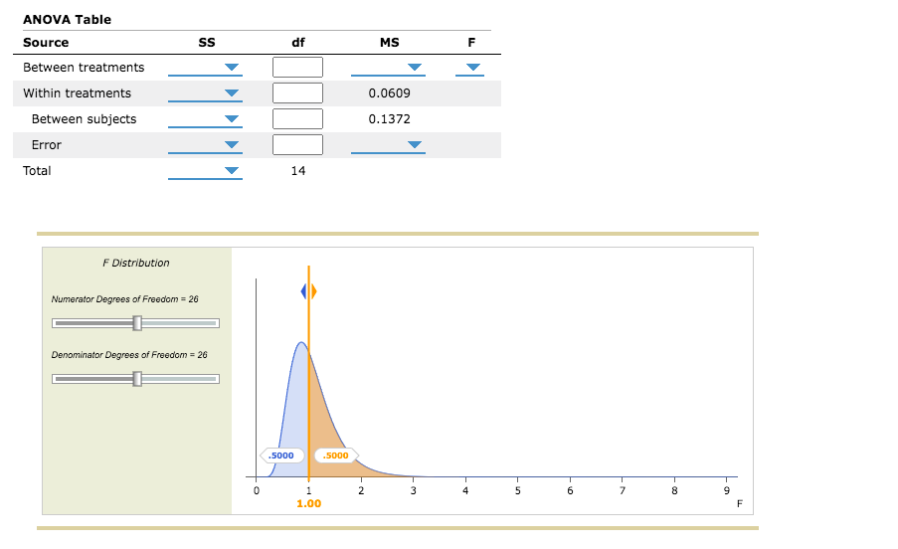The image size is (898, 549).
Task: Click the Denominator Degrees of Freedom slider handle
Action: pyautogui.click(x=137, y=378)
